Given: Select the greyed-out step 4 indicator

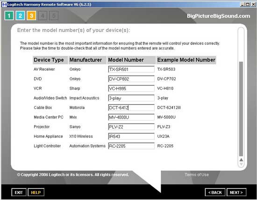Looking at the screenshot, I should tap(43, 16).
